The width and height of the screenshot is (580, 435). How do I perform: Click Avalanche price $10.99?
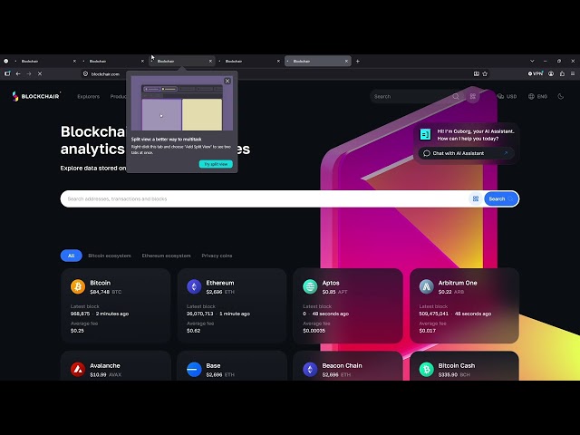click(98, 374)
